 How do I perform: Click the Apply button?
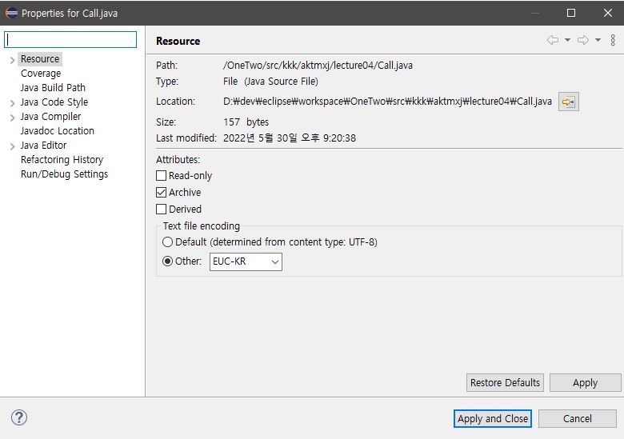[x=585, y=382]
